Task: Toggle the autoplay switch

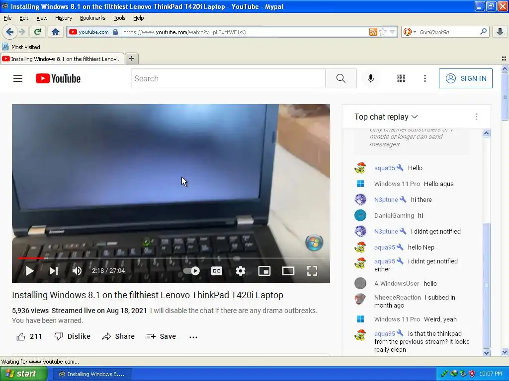Action: tap(191, 271)
